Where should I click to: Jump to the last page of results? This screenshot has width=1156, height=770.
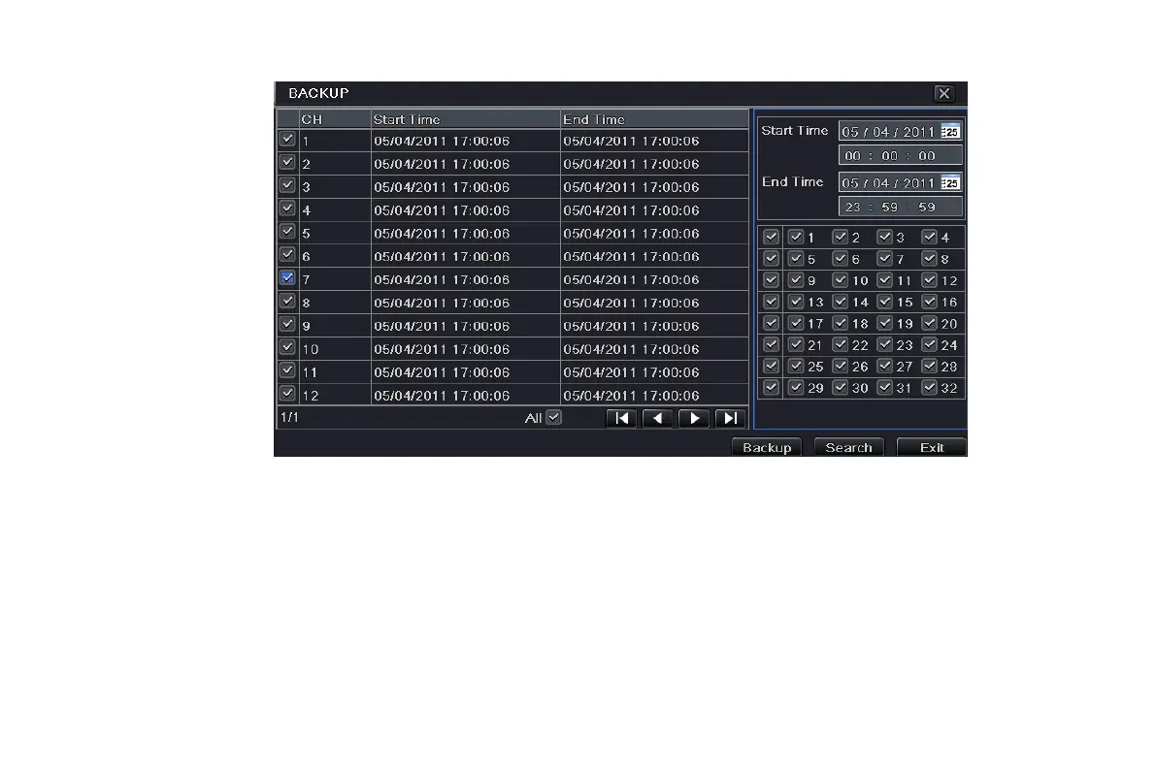tap(730, 419)
